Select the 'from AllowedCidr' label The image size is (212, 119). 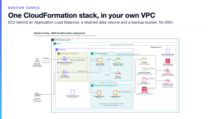tap(46, 63)
